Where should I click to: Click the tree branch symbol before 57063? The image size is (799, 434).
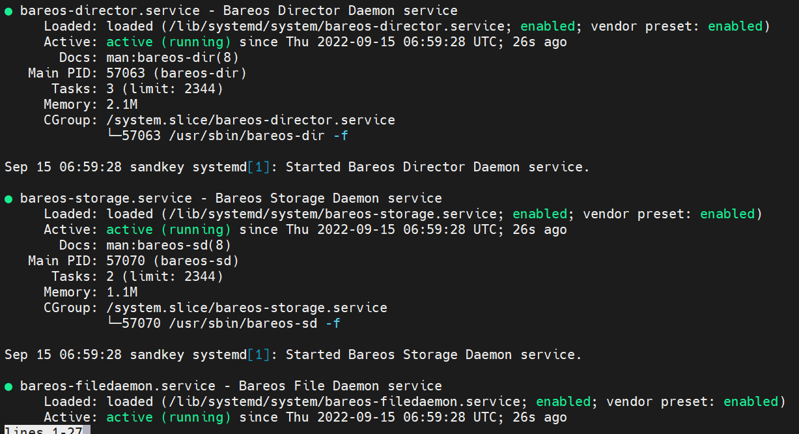114,136
